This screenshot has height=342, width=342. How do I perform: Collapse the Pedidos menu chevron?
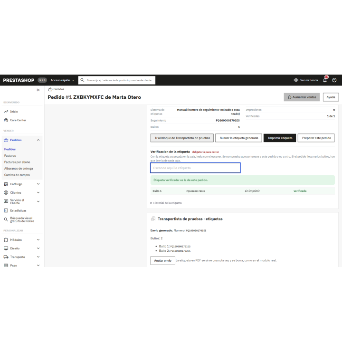pyautogui.click(x=38, y=140)
